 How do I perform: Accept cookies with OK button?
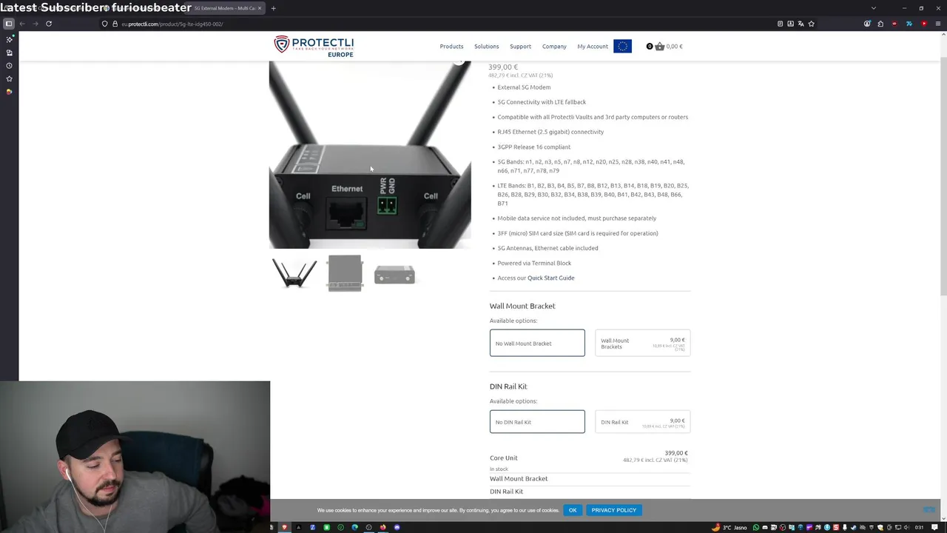573,510
